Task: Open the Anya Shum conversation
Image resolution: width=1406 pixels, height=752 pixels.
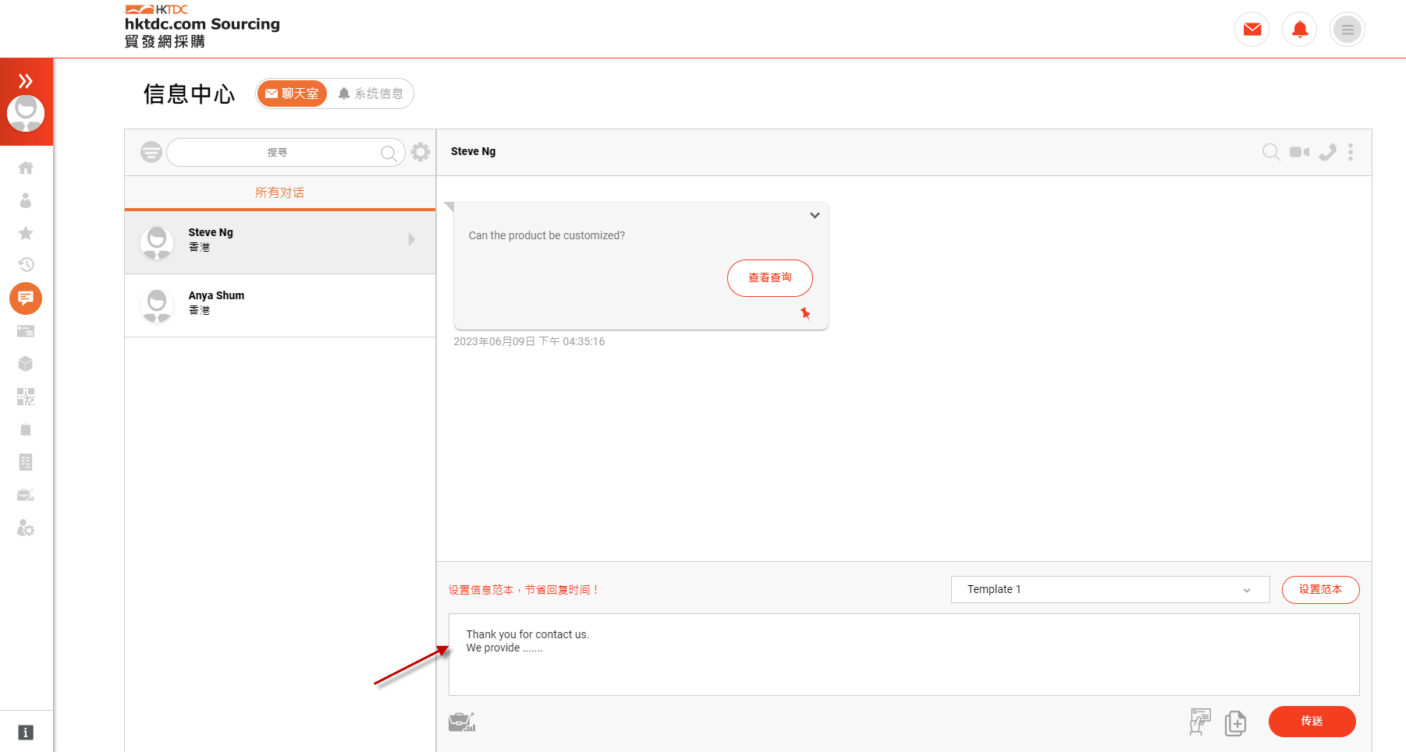Action: pyautogui.click(x=280, y=305)
